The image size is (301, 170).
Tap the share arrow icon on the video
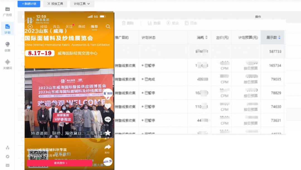108,147
